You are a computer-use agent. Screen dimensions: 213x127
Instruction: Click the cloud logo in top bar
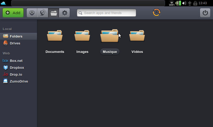3,3
